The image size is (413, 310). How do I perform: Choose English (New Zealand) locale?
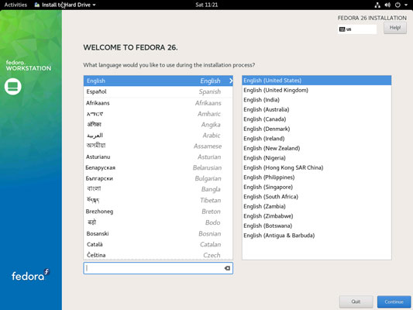click(317, 148)
